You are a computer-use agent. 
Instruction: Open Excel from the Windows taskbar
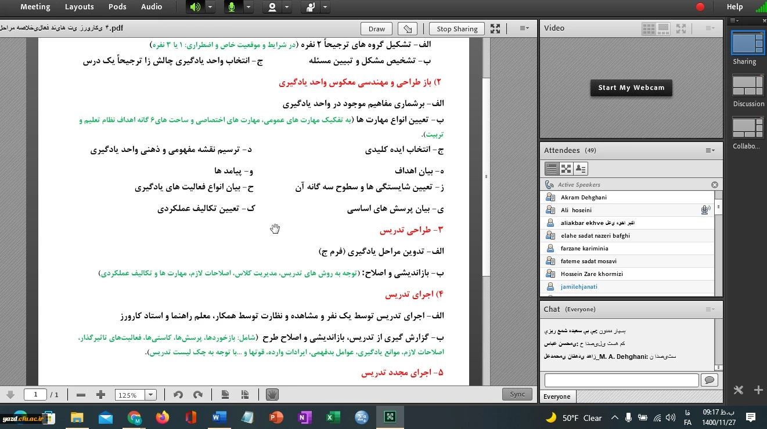coord(333,417)
